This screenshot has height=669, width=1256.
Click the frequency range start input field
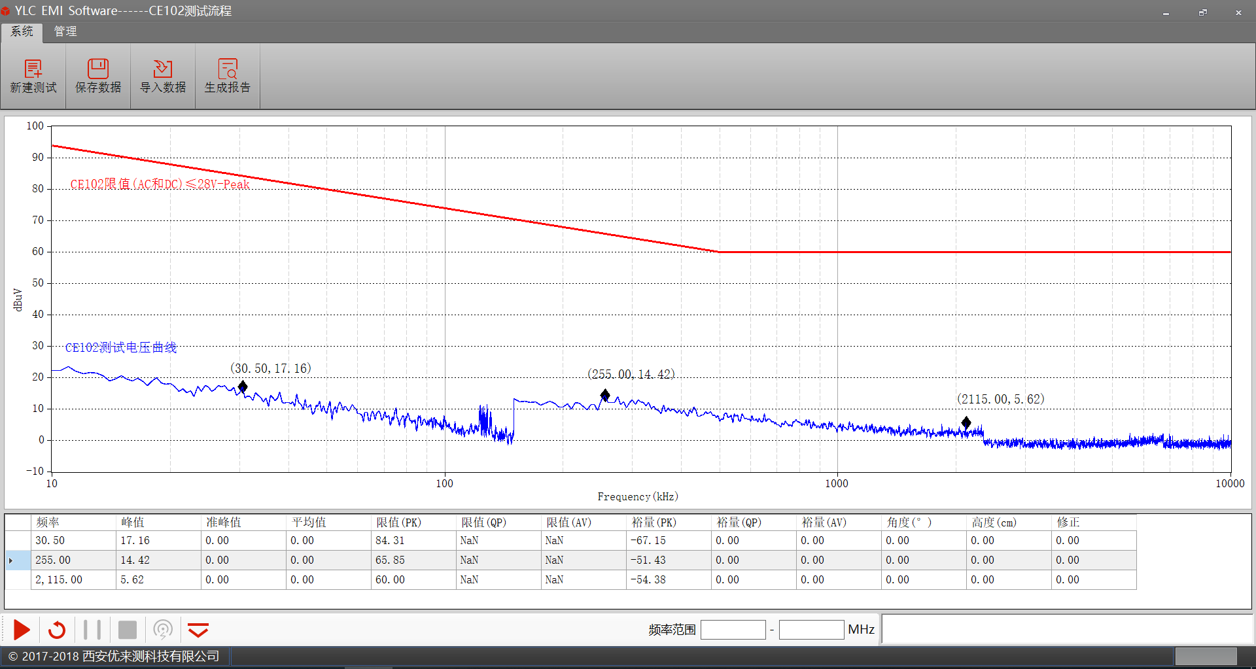(733, 630)
